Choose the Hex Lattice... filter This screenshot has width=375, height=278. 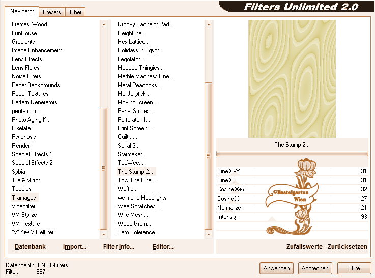tap(133, 42)
